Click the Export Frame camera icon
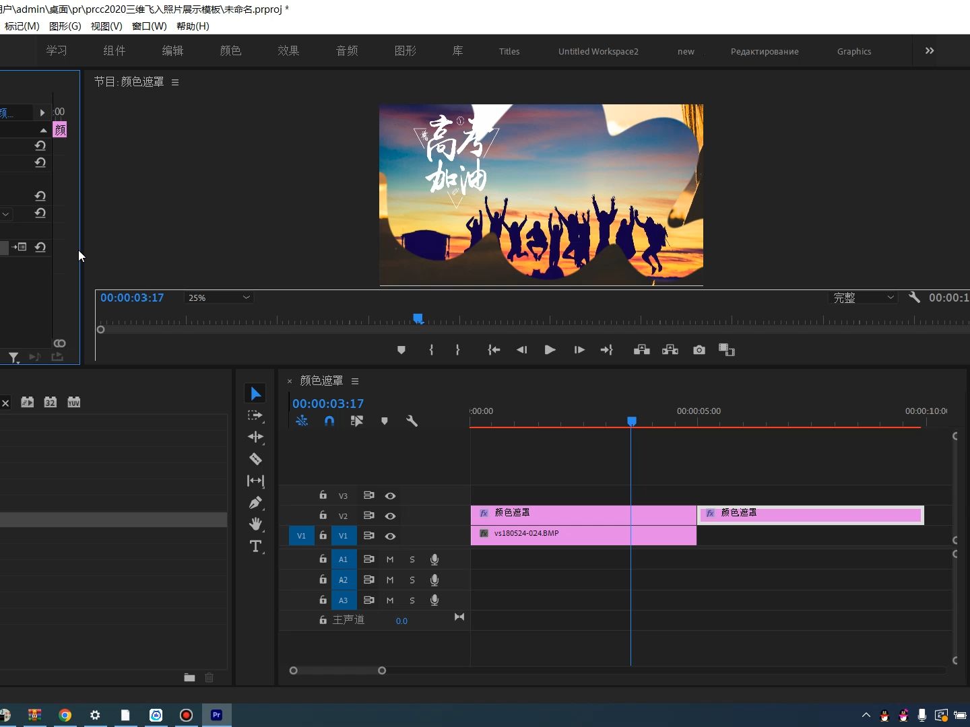The width and height of the screenshot is (970, 727). (699, 350)
